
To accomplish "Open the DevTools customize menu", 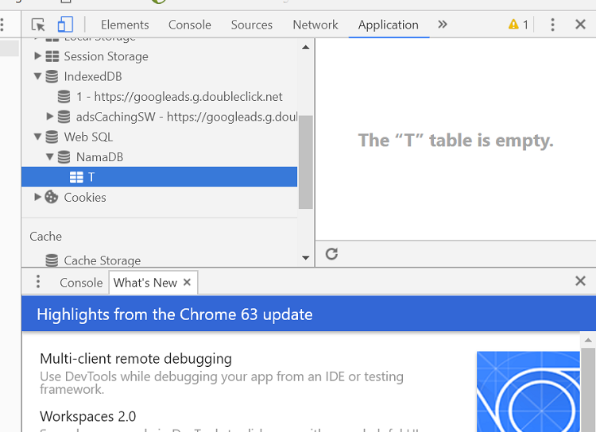I will pyautogui.click(x=552, y=25).
